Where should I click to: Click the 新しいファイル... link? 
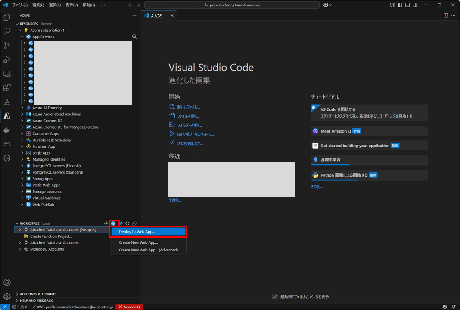coord(189,107)
